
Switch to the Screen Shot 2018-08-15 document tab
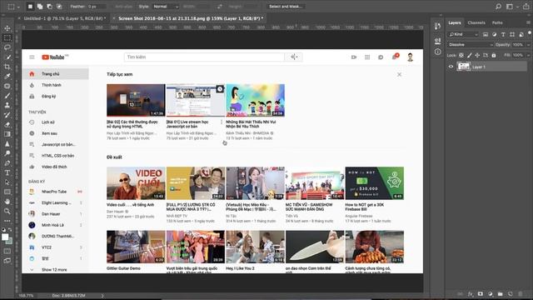(x=191, y=18)
